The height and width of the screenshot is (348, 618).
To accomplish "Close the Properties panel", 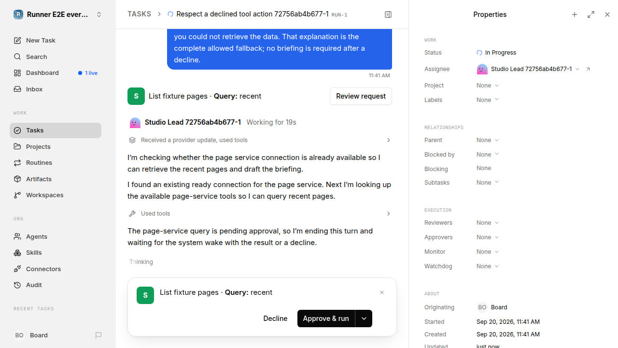I will coord(607,14).
